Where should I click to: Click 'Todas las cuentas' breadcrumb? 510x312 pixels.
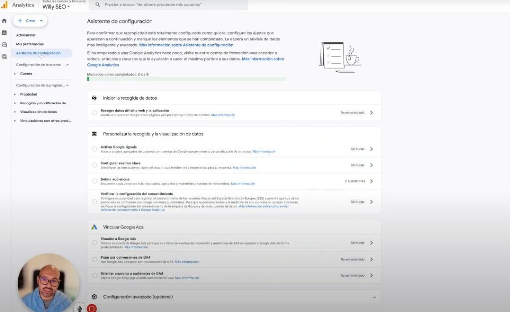(x=55, y=1)
